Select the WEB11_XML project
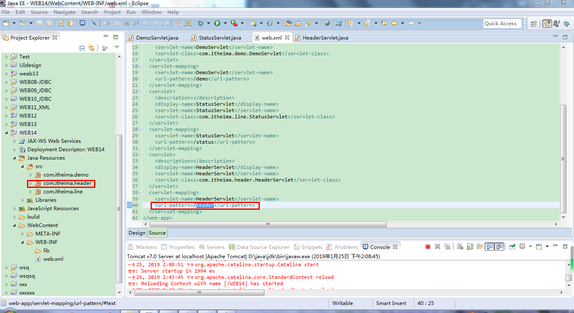 35,107
